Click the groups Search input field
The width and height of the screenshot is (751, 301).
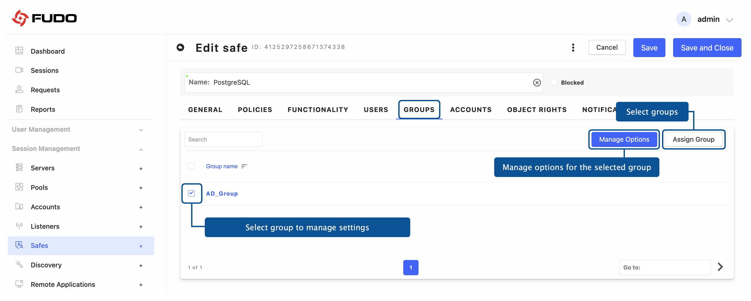(223, 139)
